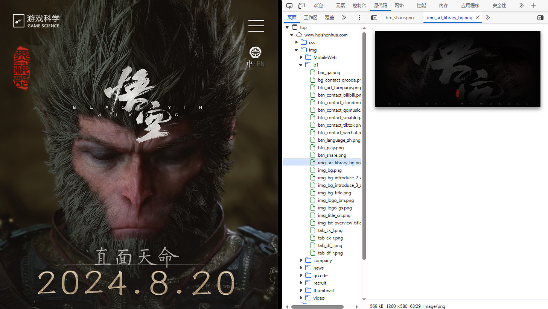The image size is (548, 309).
Task: Toggle the left navigator sidebar
Action: click(x=374, y=18)
